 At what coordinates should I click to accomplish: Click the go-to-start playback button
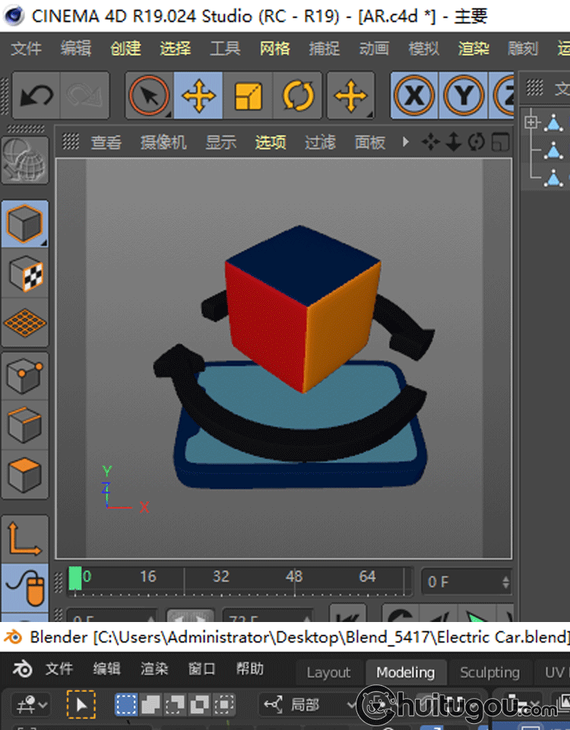coord(347,614)
